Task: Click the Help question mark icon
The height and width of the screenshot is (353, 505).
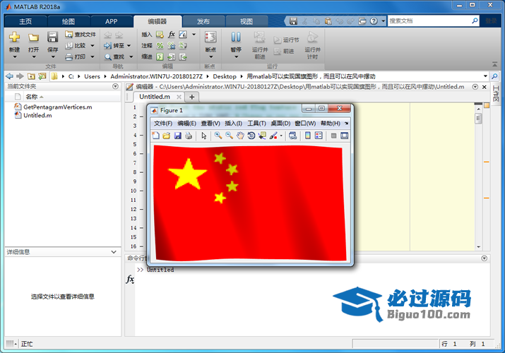Action: [x=374, y=21]
